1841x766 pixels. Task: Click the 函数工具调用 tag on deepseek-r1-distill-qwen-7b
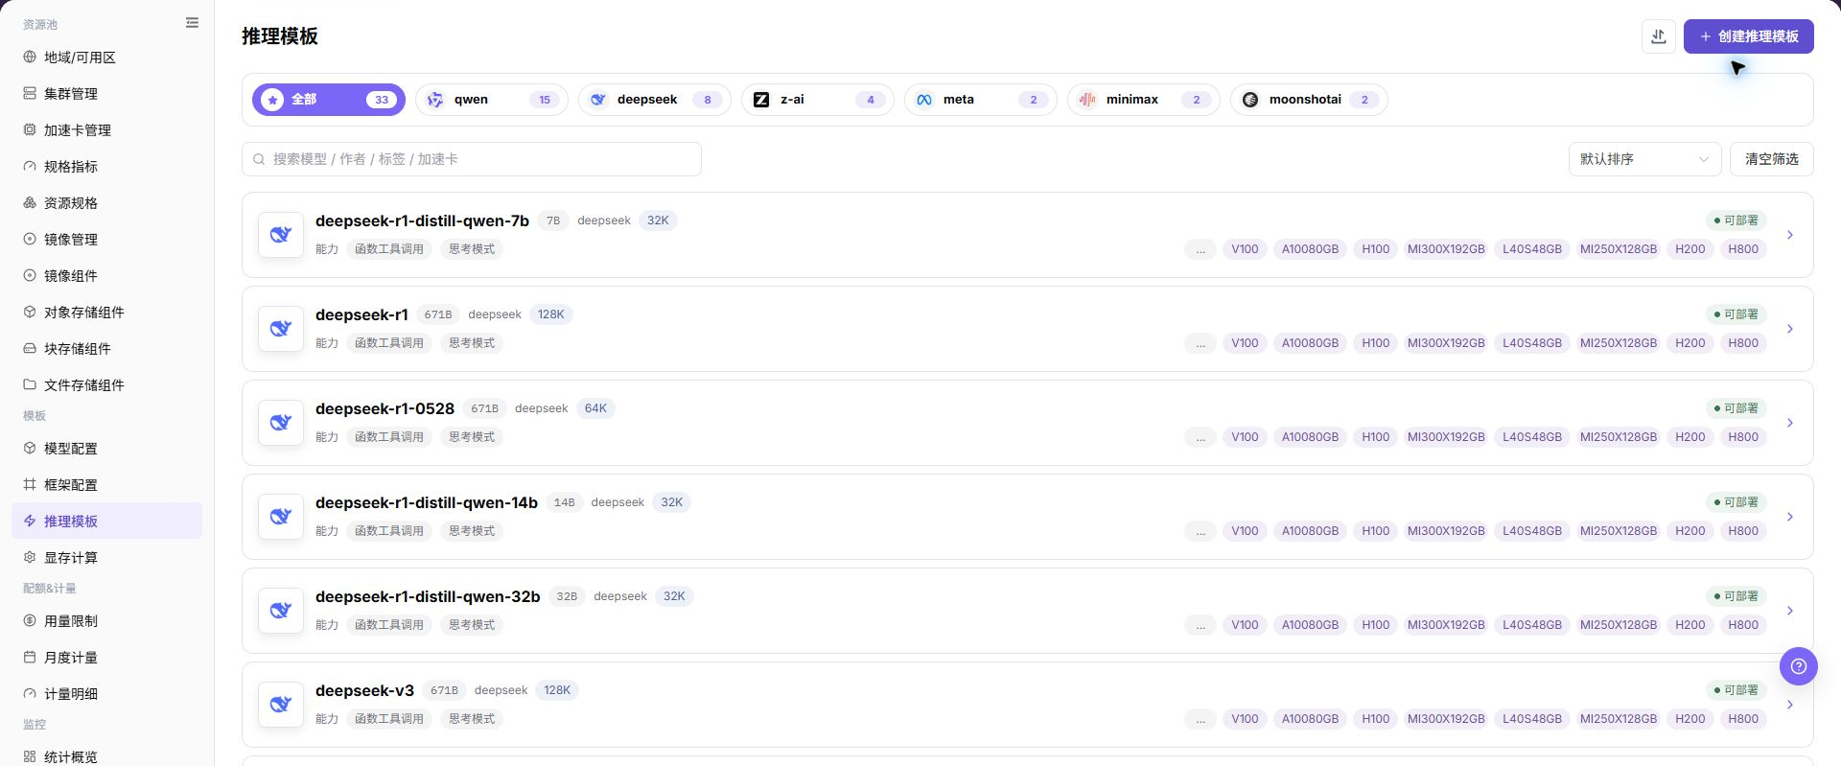389,249
